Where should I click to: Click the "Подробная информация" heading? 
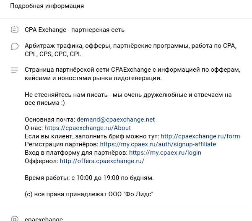tap(47, 6)
